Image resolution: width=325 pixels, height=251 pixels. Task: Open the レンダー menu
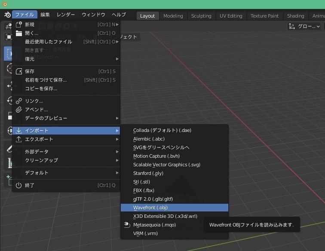click(66, 15)
